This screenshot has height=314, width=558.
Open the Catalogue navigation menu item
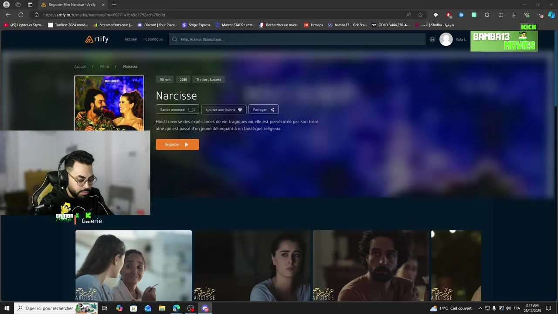154,39
